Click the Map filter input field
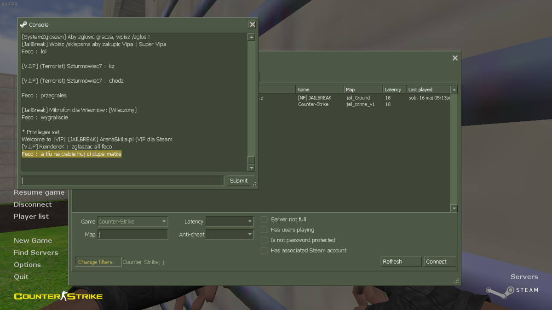Image resolution: width=552 pixels, height=310 pixels. pos(132,234)
